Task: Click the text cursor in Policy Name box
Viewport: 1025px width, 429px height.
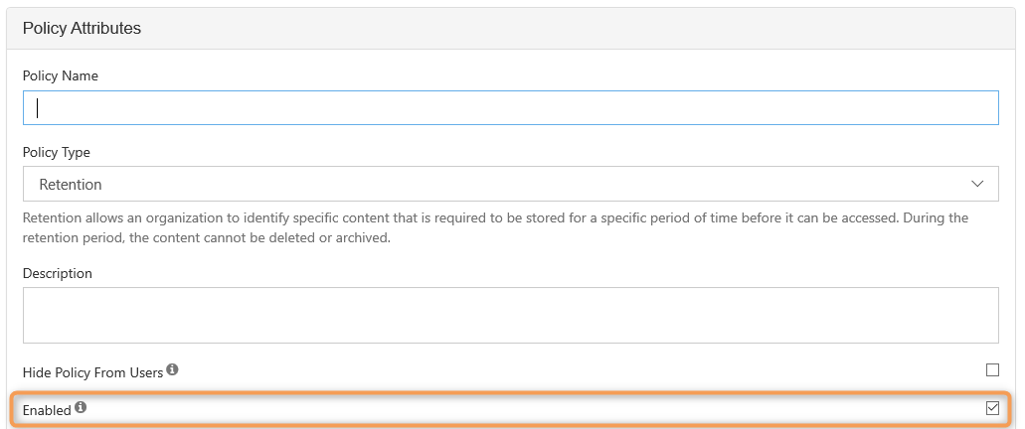Action: pos(38,108)
